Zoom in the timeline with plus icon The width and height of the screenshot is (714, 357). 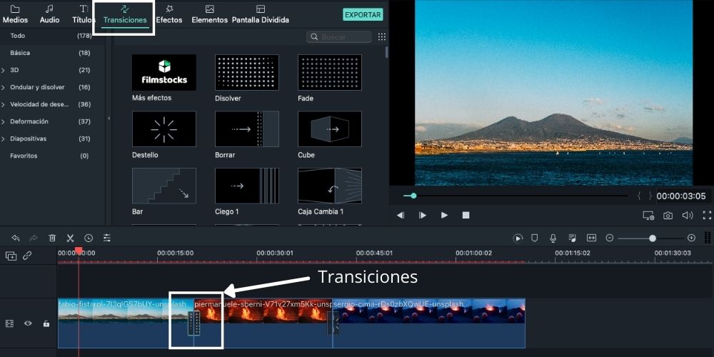[691, 238]
